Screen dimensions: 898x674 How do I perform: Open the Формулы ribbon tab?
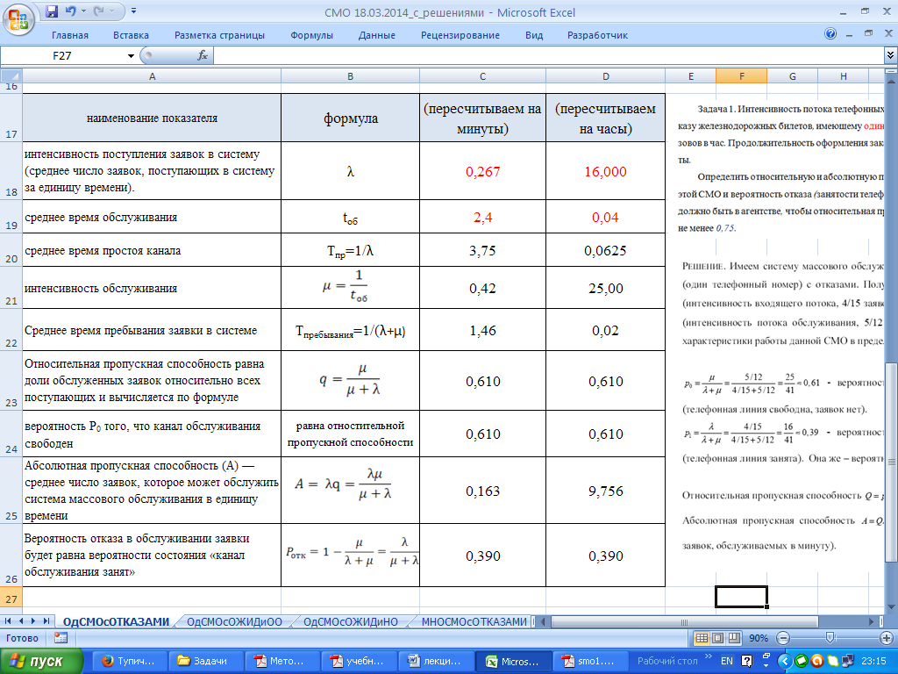coord(311,35)
